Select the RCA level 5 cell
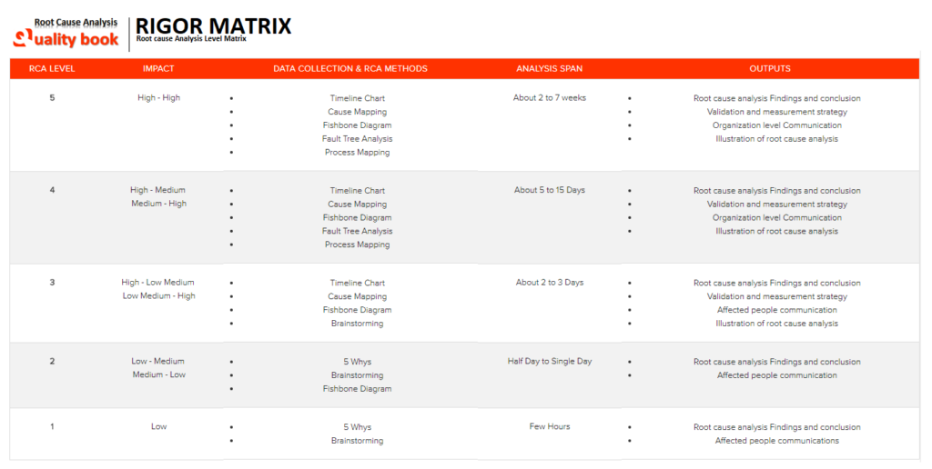Viewport: 932px width, 469px height. click(52, 98)
